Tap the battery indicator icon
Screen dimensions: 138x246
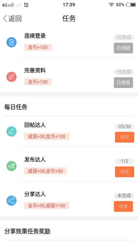[131, 5]
